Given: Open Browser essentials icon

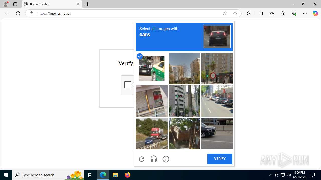Looking at the screenshot, I should coord(294,13).
